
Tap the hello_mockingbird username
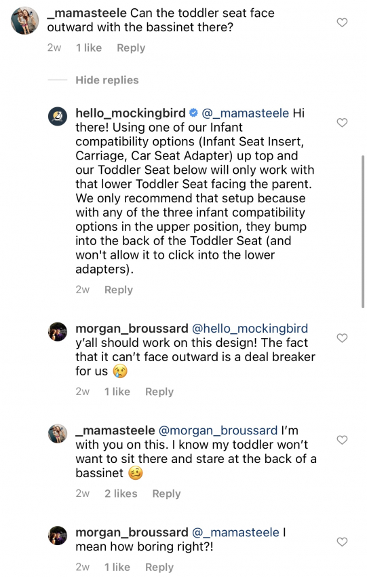pyautogui.click(x=130, y=113)
